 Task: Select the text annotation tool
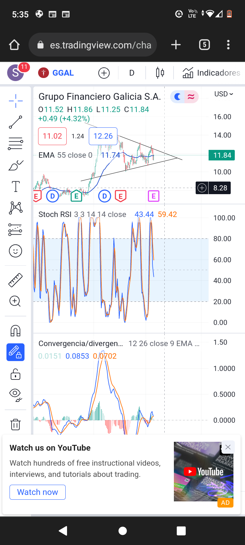(x=16, y=186)
